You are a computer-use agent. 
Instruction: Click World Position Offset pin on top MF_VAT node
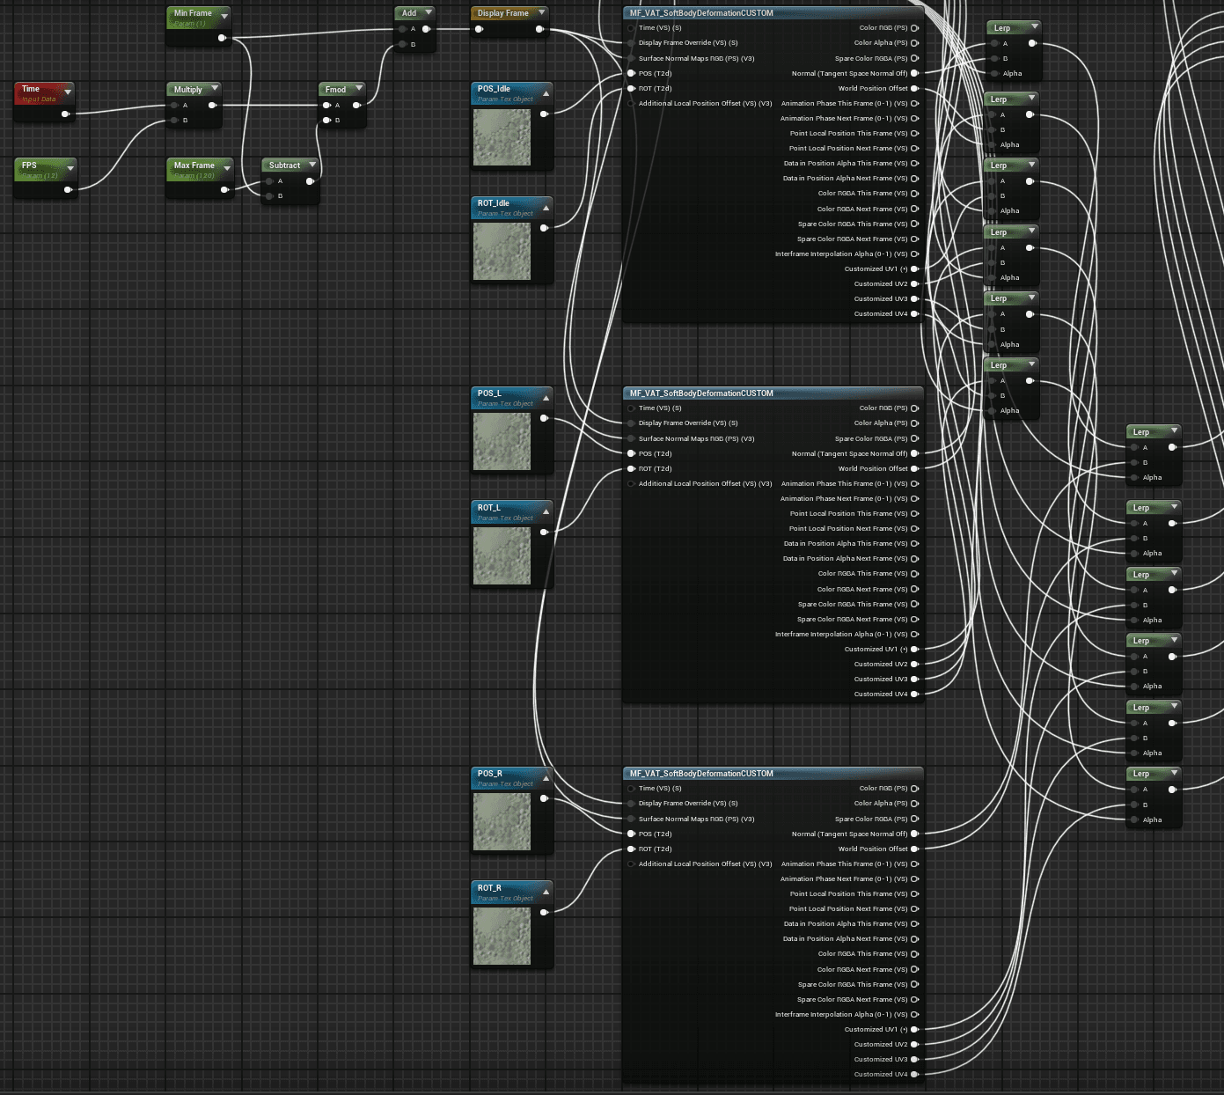[x=915, y=88]
